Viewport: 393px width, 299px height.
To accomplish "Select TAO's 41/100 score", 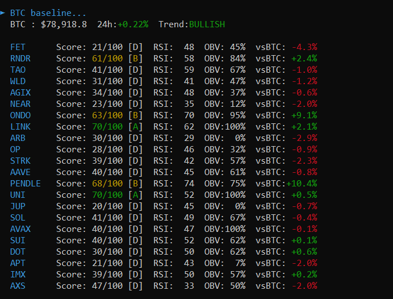I will pyautogui.click(x=107, y=70).
